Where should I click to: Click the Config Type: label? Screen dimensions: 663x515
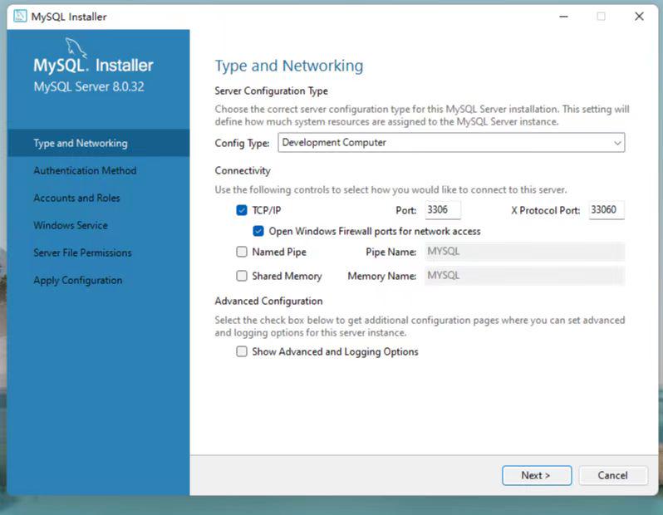point(242,144)
